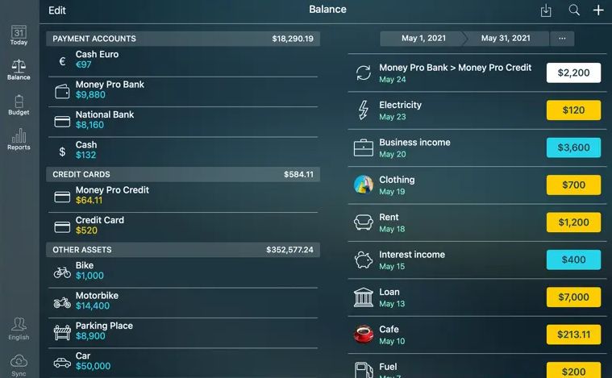Select the Car $50,000 value
The height and width of the screenshot is (378, 612).
(93, 366)
